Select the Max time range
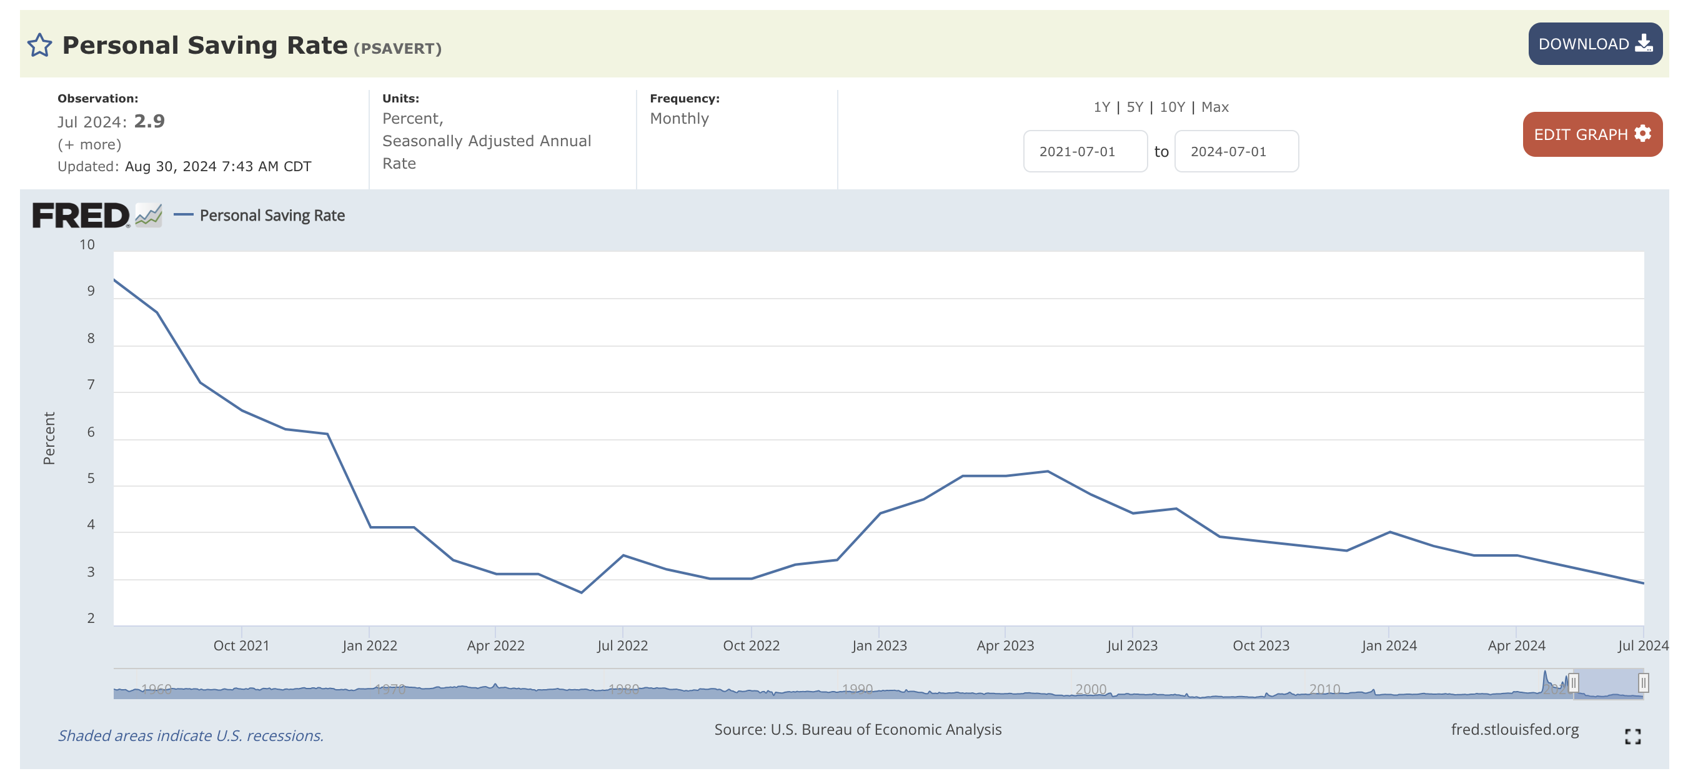 [1214, 107]
